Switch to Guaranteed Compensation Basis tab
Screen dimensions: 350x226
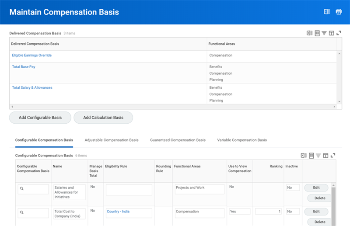[178, 140]
